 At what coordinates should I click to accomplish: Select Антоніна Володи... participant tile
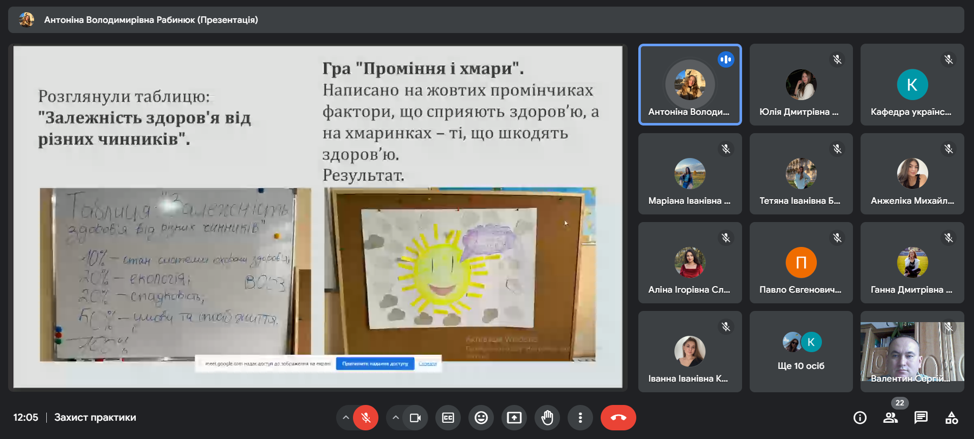[690, 84]
